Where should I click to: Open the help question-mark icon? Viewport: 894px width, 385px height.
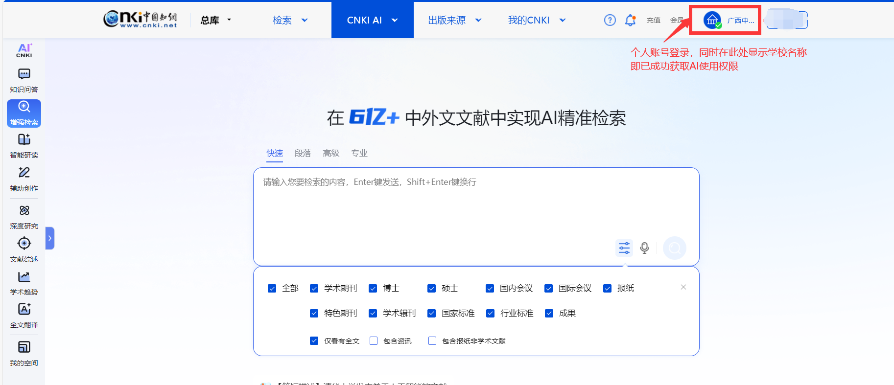[610, 20]
